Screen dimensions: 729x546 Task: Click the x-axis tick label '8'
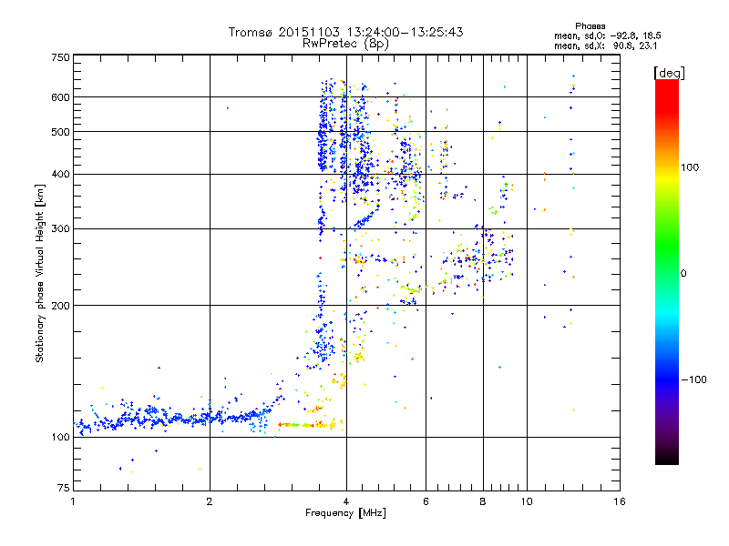click(x=483, y=501)
